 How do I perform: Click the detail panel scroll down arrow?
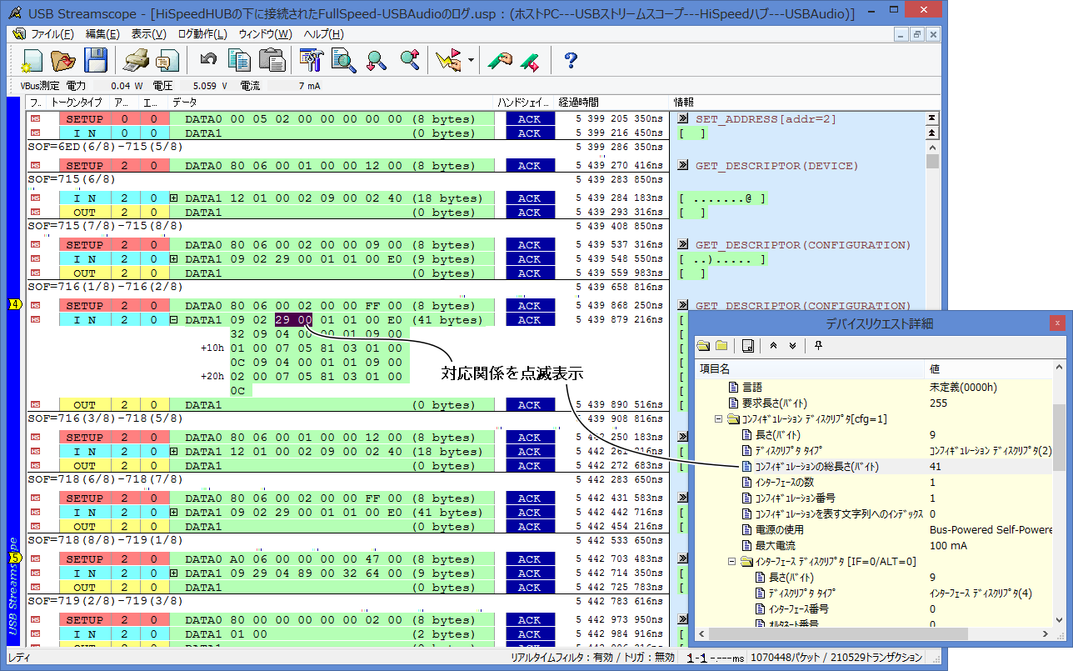click(1058, 620)
